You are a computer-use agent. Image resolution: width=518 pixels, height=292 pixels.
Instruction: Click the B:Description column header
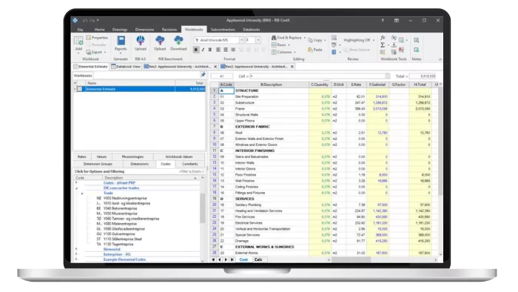click(x=272, y=84)
